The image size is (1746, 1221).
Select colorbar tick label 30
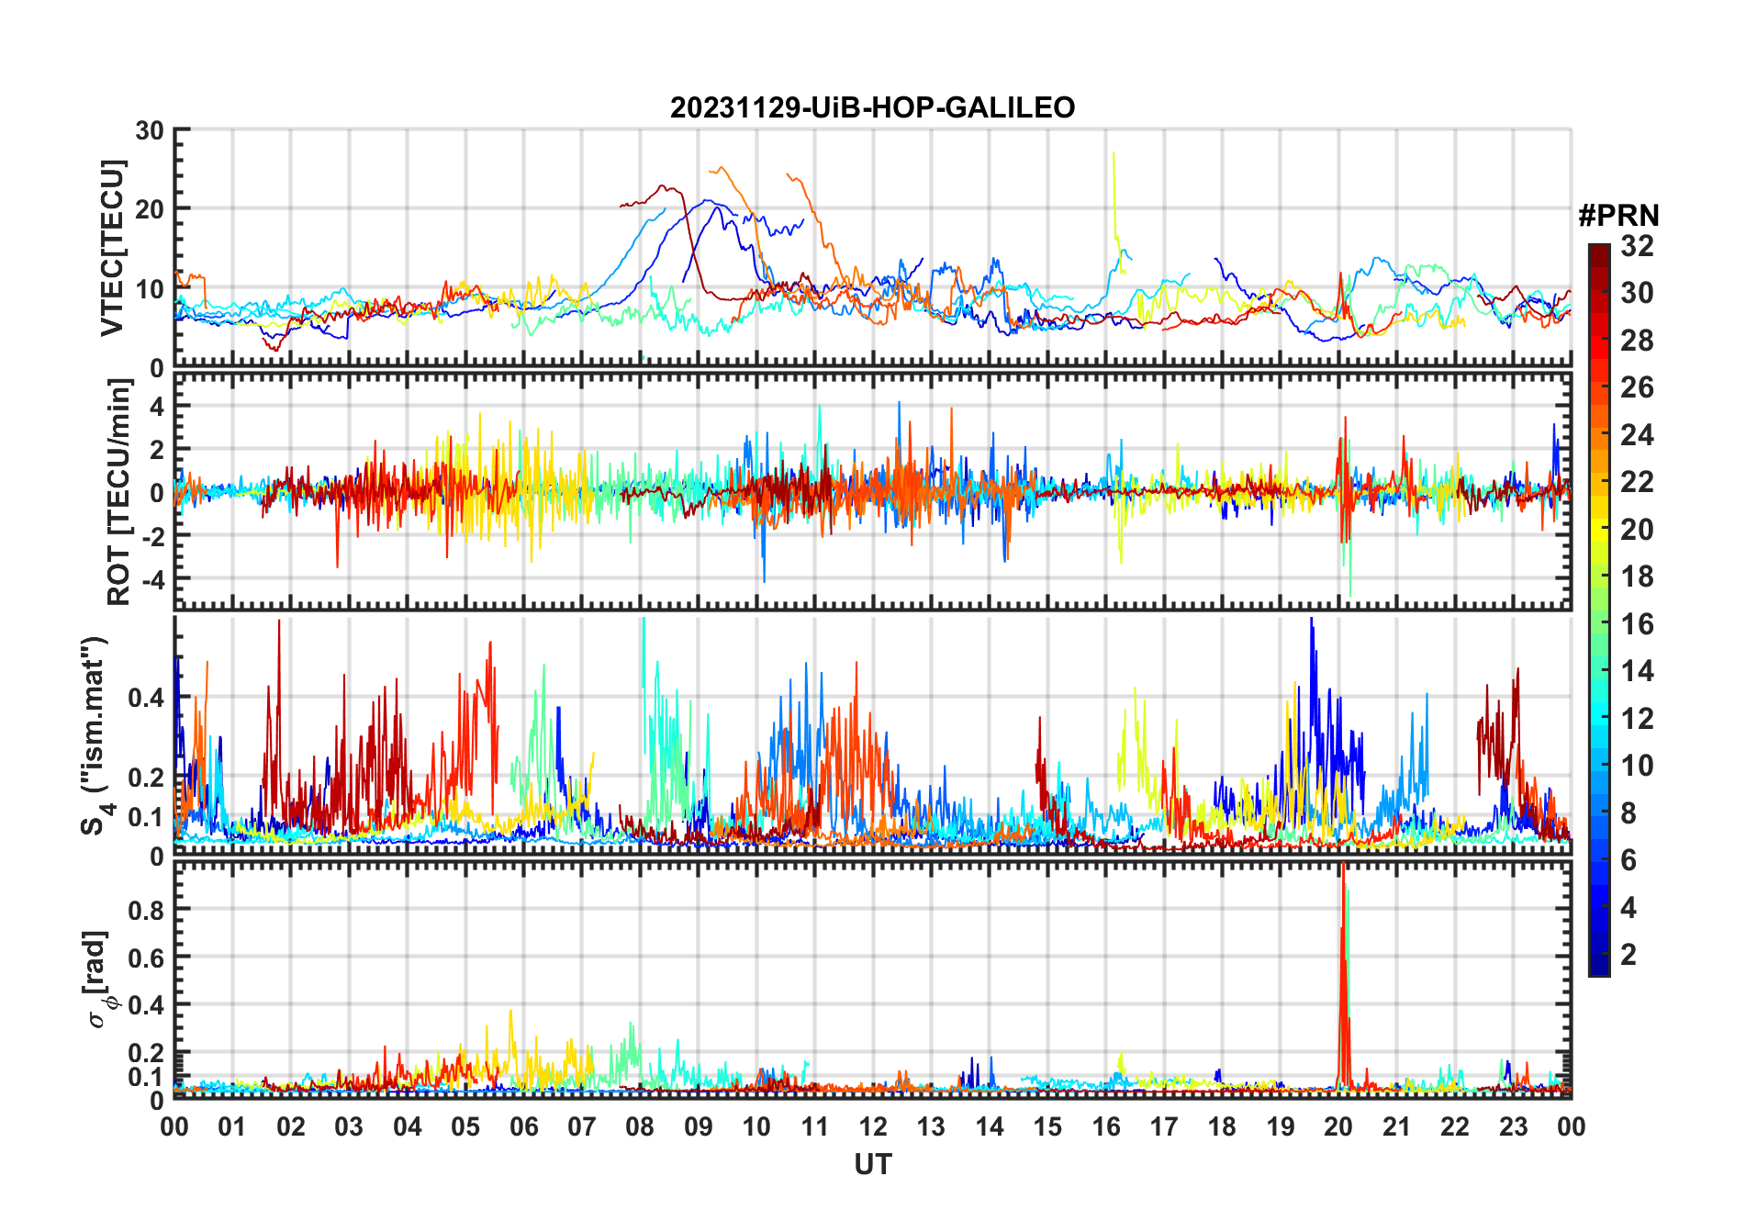tap(1637, 293)
